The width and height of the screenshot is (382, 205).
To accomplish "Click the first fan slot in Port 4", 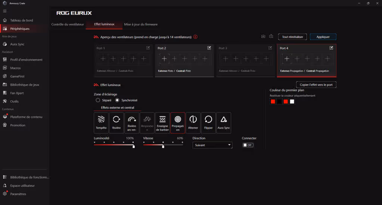I will [287, 59].
